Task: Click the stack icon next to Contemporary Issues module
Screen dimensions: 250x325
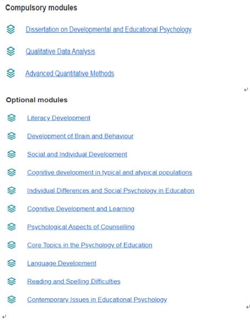Action: click(x=11, y=299)
